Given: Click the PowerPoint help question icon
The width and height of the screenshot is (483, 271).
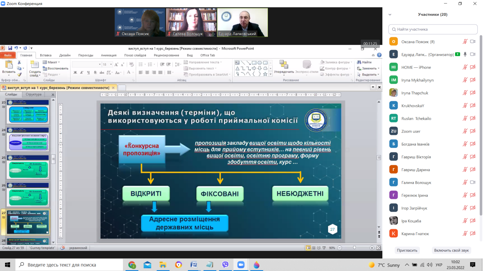Looking at the screenshot, I should [379, 55].
